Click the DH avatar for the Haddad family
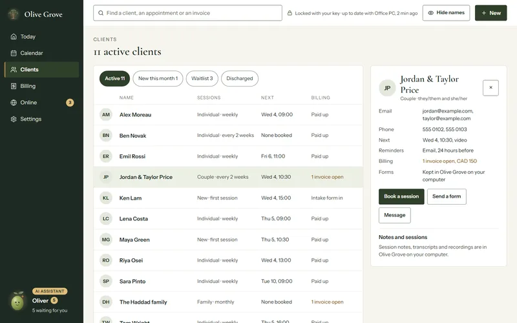The width and height of the screenshot is (517, 323). coord(106,302)
